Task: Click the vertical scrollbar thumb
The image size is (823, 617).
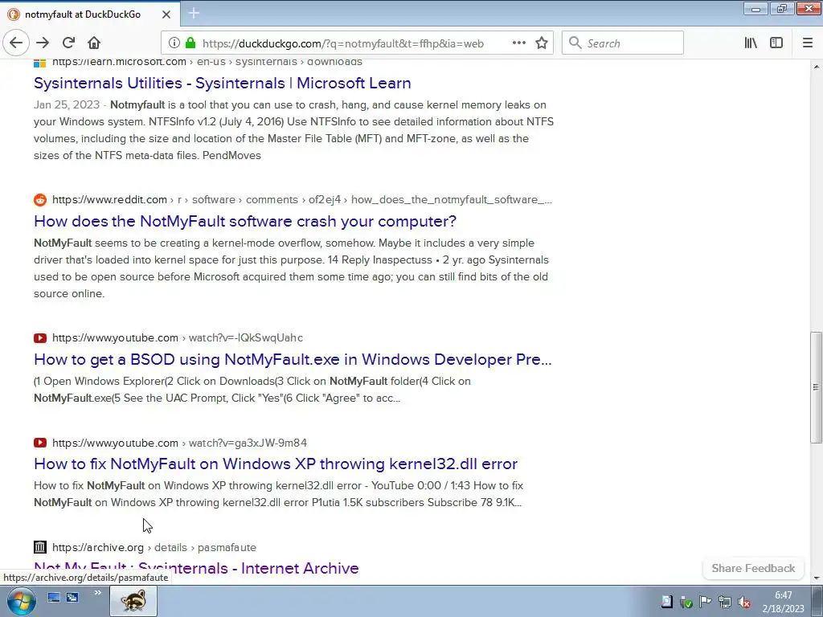Action: click(x=816, y=387)
